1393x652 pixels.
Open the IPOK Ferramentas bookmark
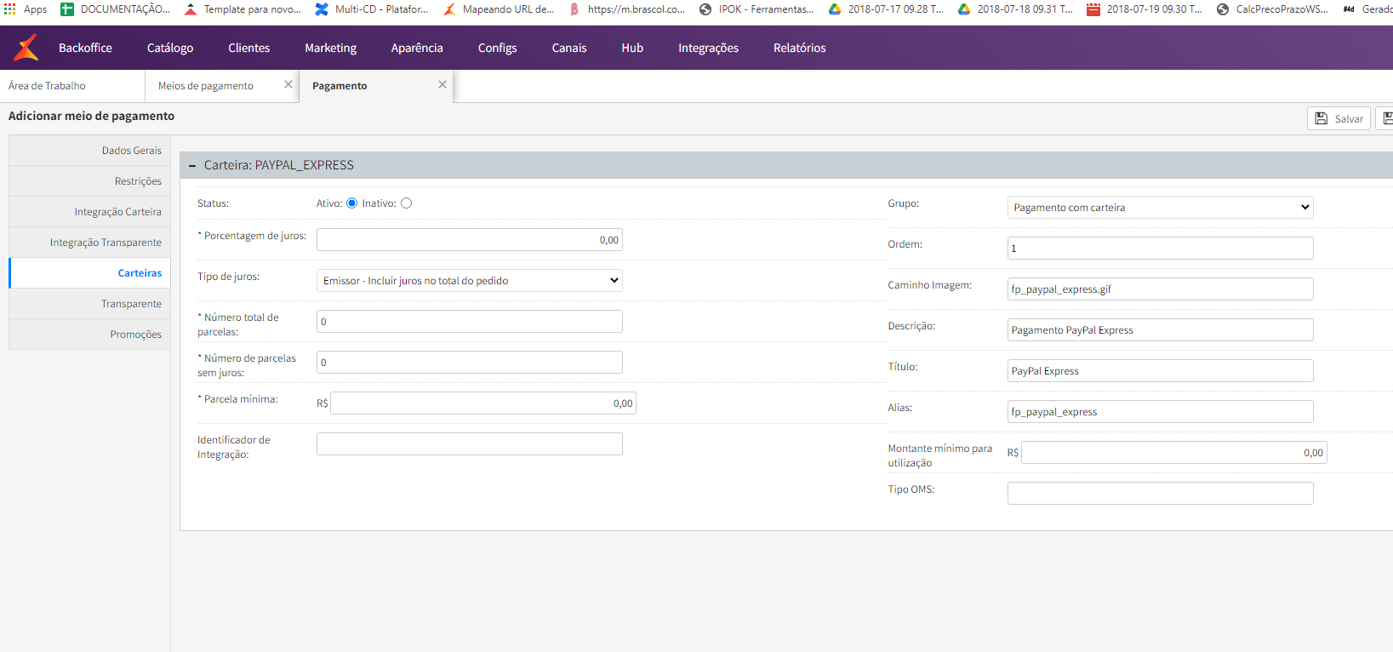click(756, 9)
